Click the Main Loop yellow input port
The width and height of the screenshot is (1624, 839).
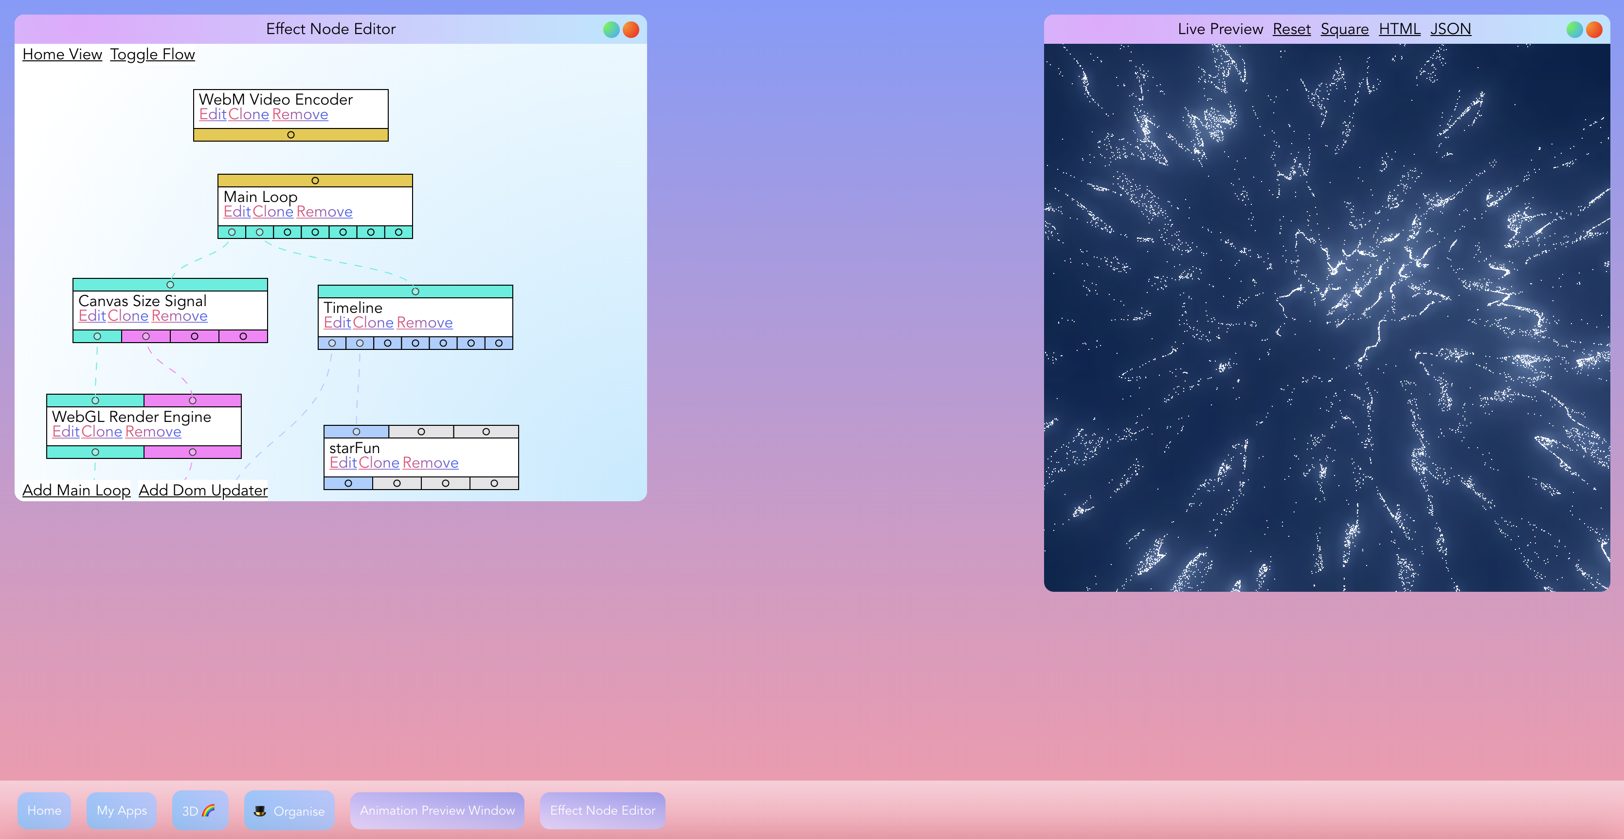(315, 181)
